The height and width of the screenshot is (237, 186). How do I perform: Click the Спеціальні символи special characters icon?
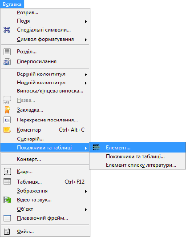(7, 30)
